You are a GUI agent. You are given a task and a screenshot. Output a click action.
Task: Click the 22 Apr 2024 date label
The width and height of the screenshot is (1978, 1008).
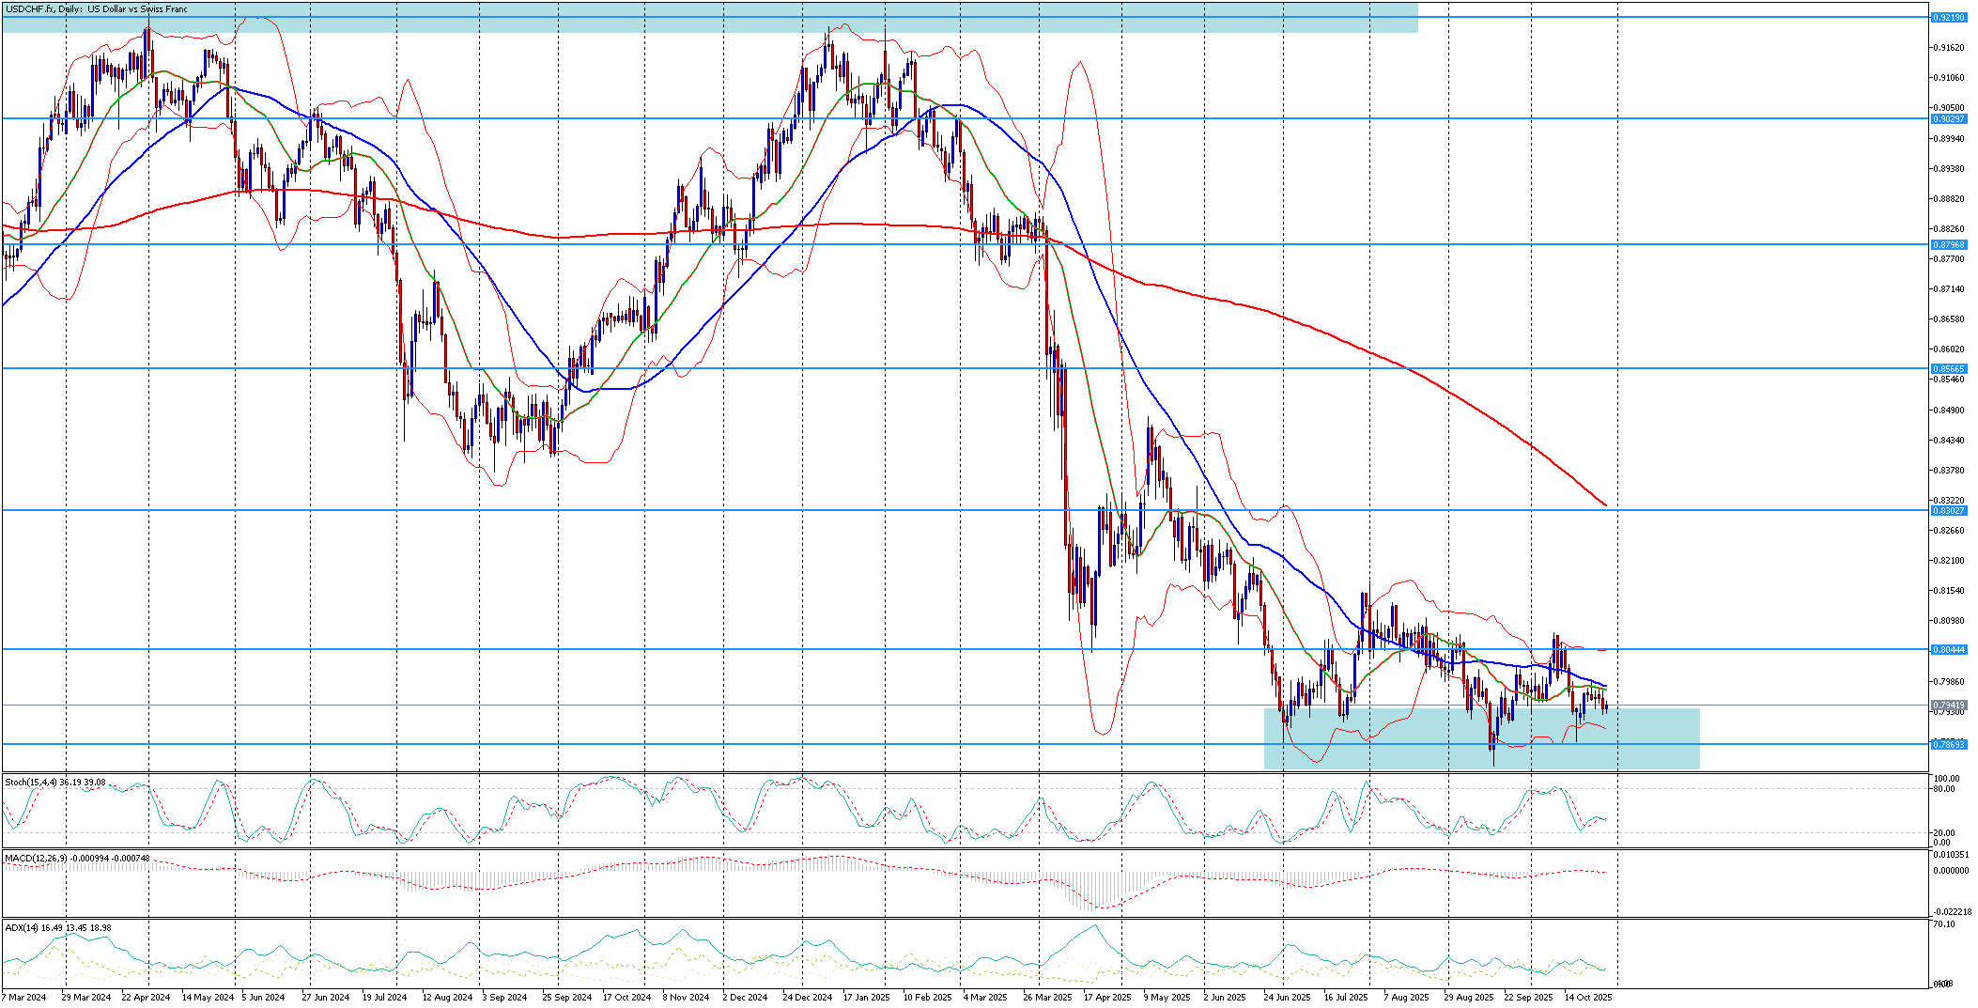click(147, 998)
